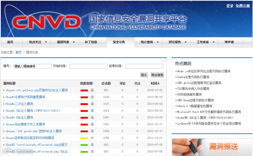Open shopex 'mdl.goods.php'参数SQL注入漏洞 entry
Image resolution: width=253 pixels, height=156 pixels.
33,131
